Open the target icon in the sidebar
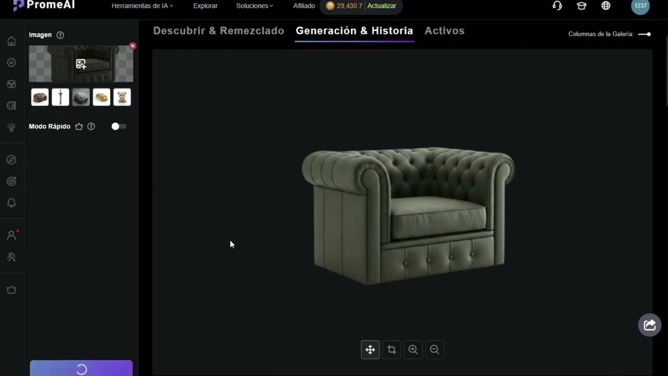Viewport: 668px width, 376px height. [x=11, y=181]
